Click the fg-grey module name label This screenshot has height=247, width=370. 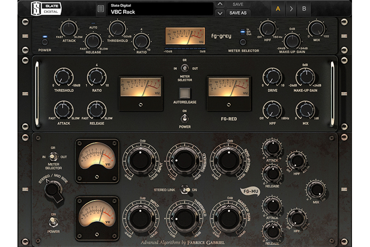pos(221,36)
